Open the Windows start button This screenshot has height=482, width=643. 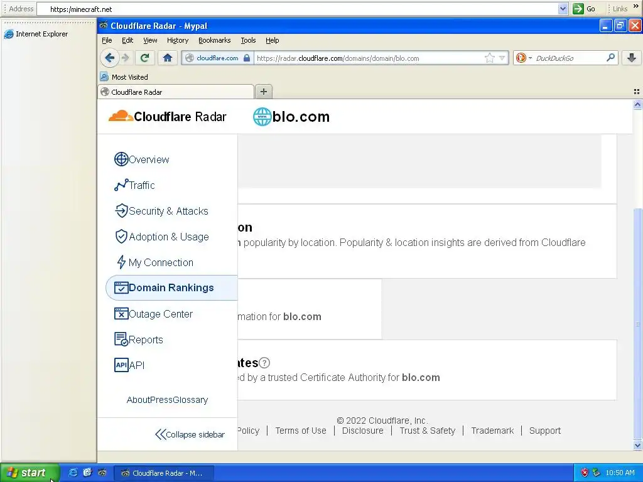(x=30, y=473)
